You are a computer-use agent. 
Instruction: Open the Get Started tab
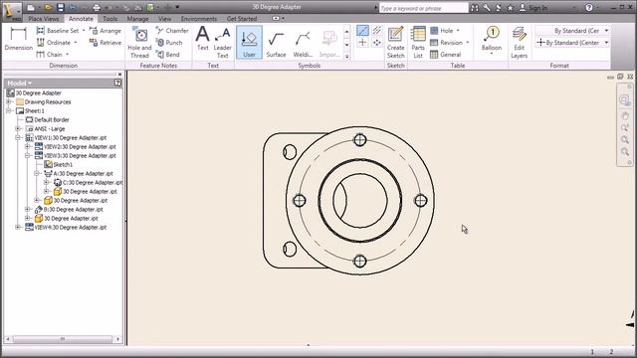click(x=242, y=19)
